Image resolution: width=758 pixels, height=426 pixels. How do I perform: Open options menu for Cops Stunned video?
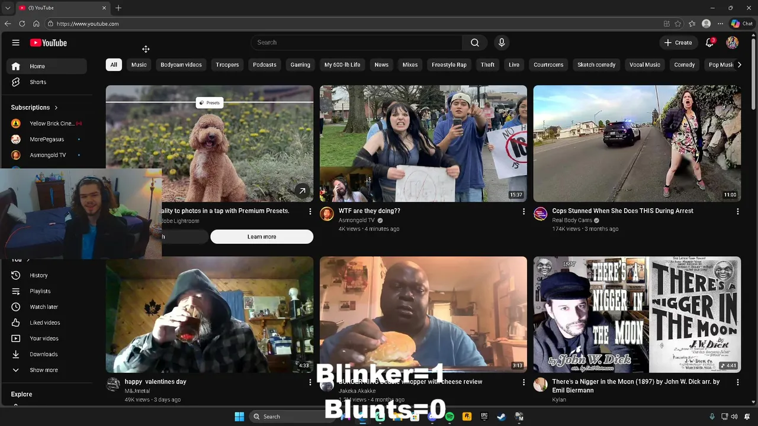click(x=737, y=211)
